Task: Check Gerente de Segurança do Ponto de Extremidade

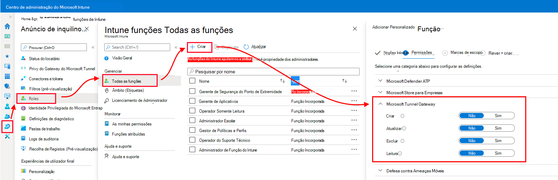Action: [x=192, y=91]
